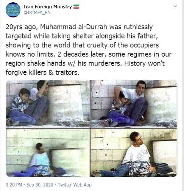View the bottom-left photo of the tweet
Viewport: 184px width, 191px height.
(x=48, y=153)
